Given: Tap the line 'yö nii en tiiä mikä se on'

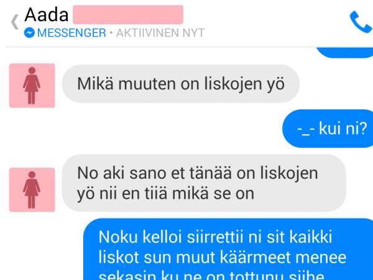Looking at the screenshot, I should [x=165, y=194].
